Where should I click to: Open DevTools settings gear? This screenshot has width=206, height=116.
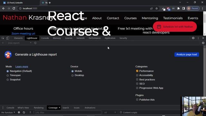[193, 38]
